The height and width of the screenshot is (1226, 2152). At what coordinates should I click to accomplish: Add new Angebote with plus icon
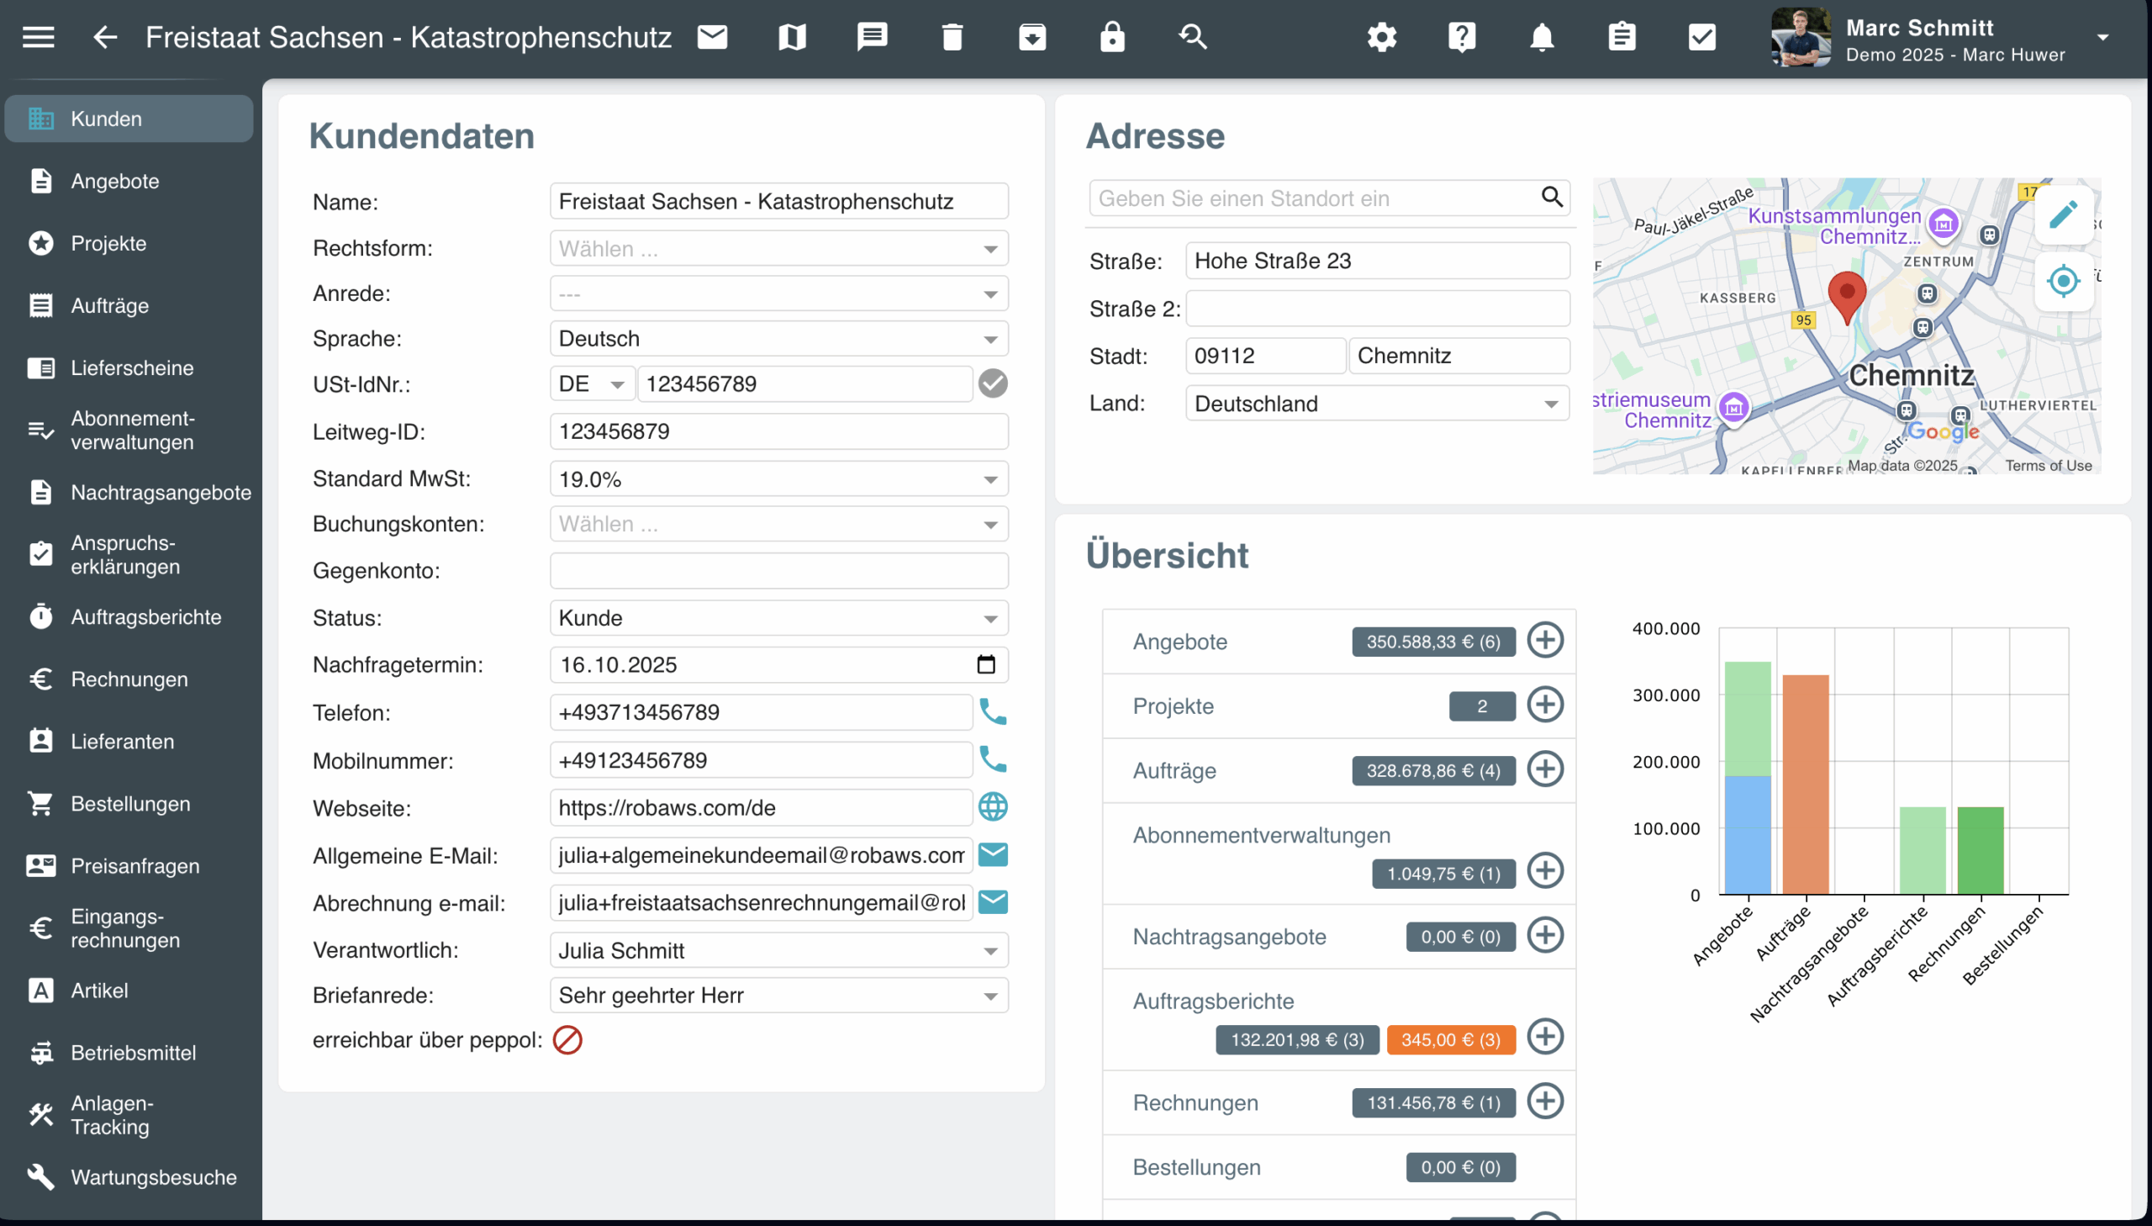pyautogui.click(x=1545, y=641)
